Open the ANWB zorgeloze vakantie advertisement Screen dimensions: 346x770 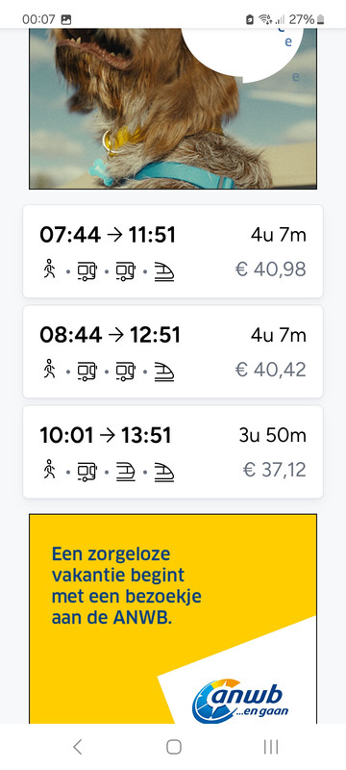pyautogui.click(x=173, y=619)
